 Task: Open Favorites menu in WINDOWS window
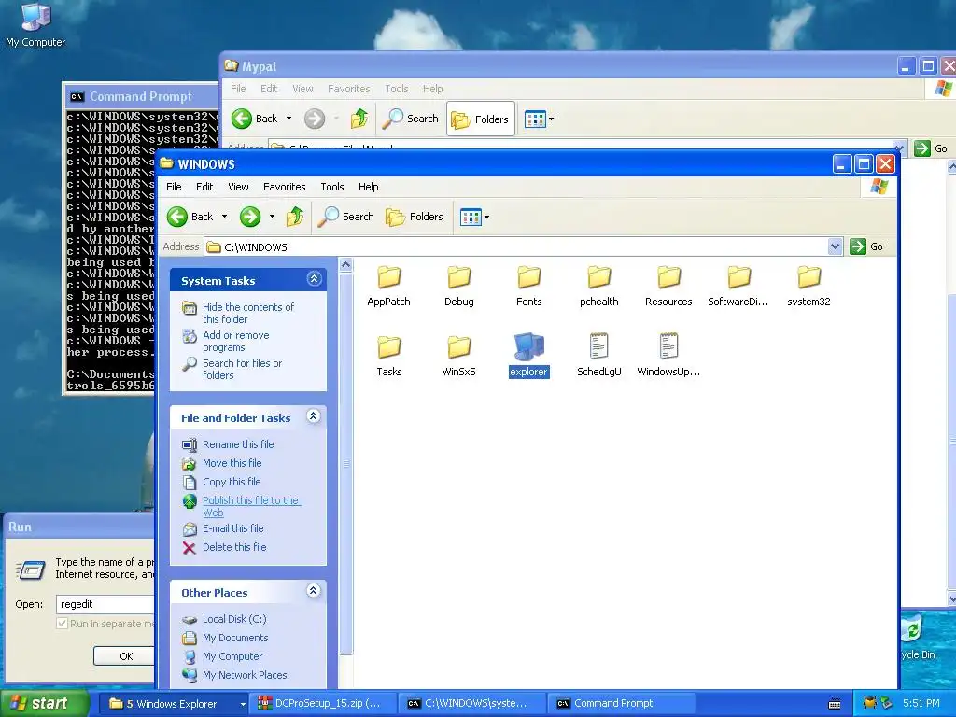[284, 187]
